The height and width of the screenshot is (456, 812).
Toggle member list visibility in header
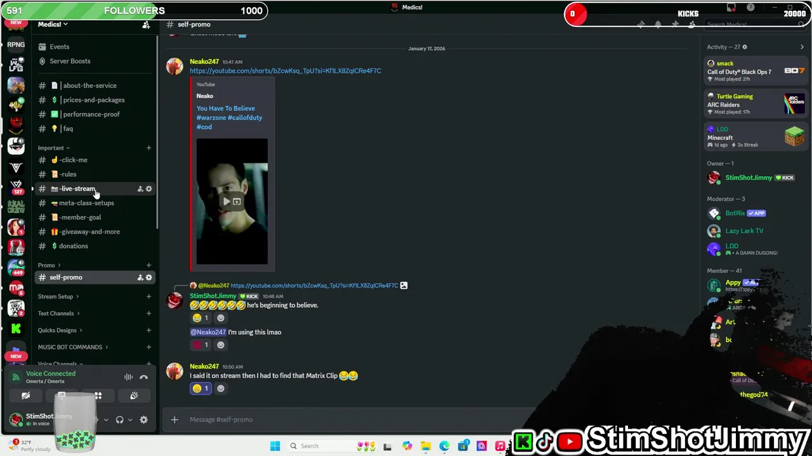[x=692, y=25]
